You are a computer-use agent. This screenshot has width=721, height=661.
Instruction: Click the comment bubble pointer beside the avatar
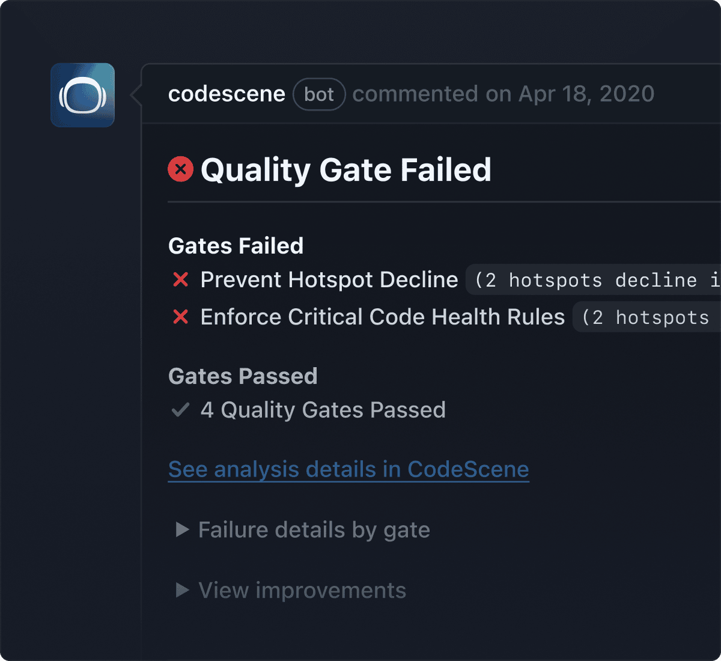[x=136, y=95]
